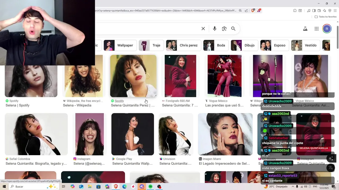Open the Instagram laughing Selena thumbnail
This screenshot has height=190, width=339.
pyautogui.click(x=90, y=134)
